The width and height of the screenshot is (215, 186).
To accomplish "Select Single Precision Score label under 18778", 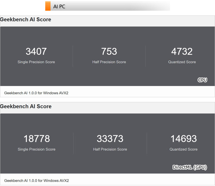I will (x=36, y=149).
